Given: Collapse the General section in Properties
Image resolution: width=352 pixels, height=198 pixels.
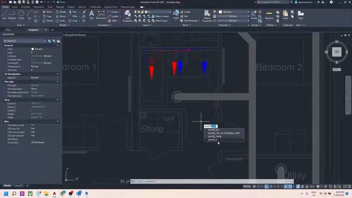Looking at the screenshot, I should click(58, 45).
